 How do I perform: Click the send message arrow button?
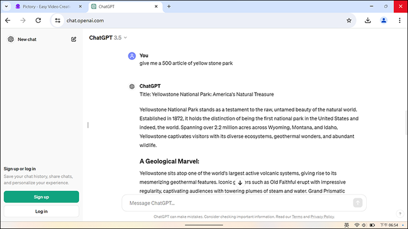pos(357,203)
